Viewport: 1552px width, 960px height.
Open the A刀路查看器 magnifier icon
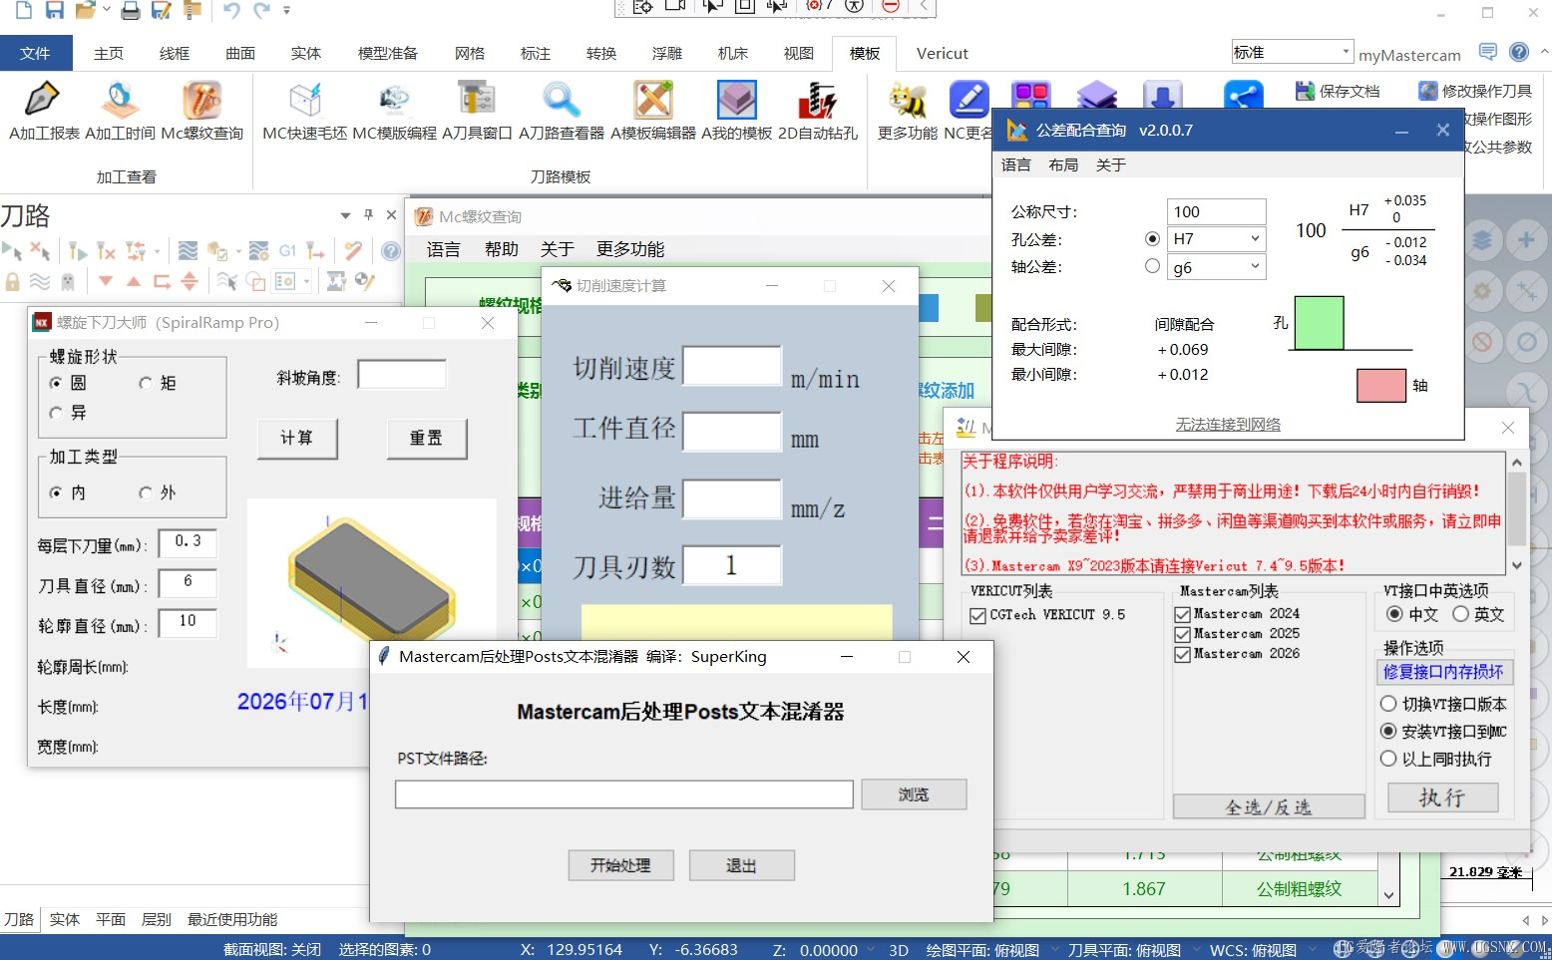561,101
